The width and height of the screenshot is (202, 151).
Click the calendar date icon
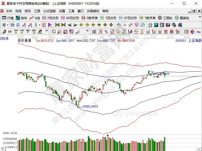(x=150, y=25)
